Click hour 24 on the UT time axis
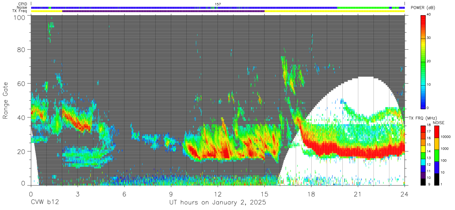Viewport: 455px width, 210px height. click(404, 194)
